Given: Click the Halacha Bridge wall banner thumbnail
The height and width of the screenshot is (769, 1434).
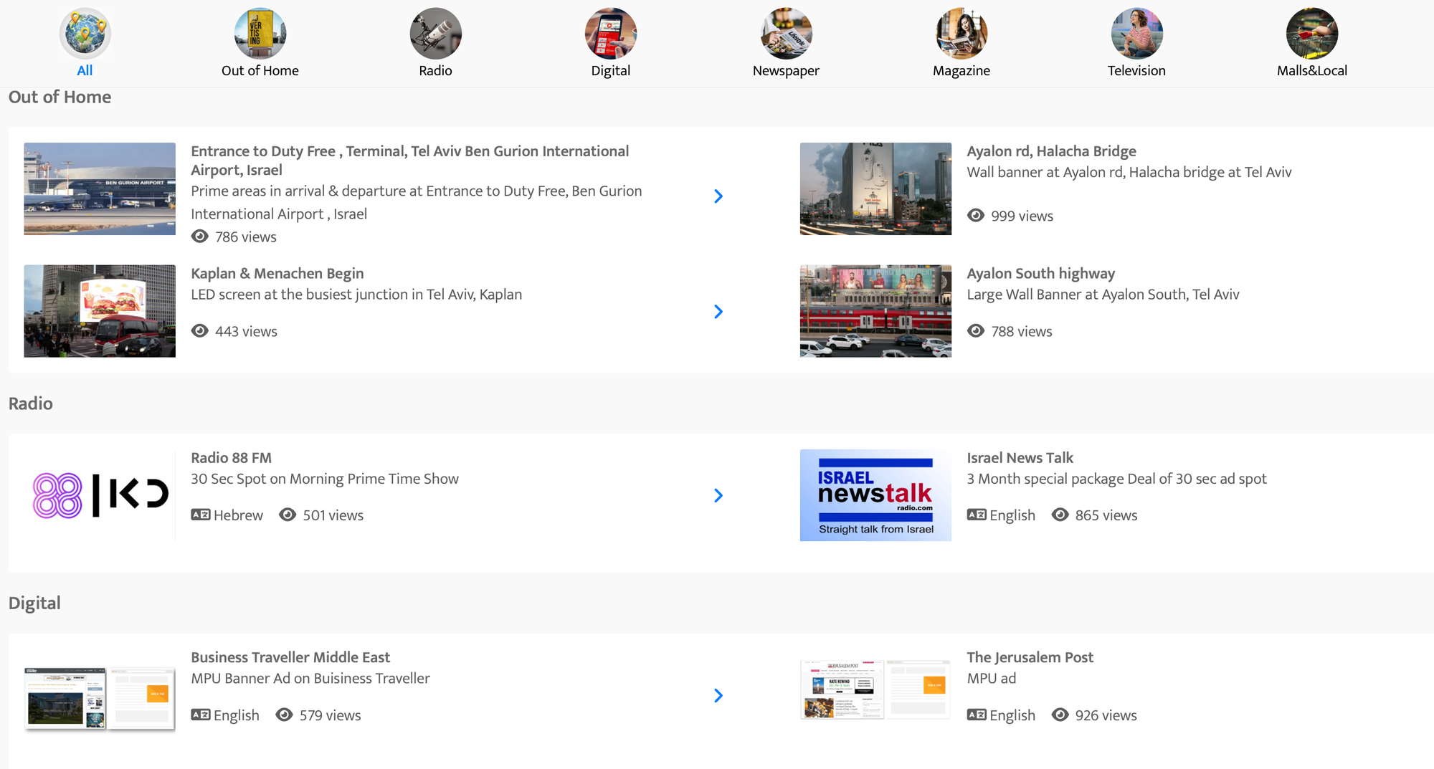Looking at the screenshot, I should 875,188.
